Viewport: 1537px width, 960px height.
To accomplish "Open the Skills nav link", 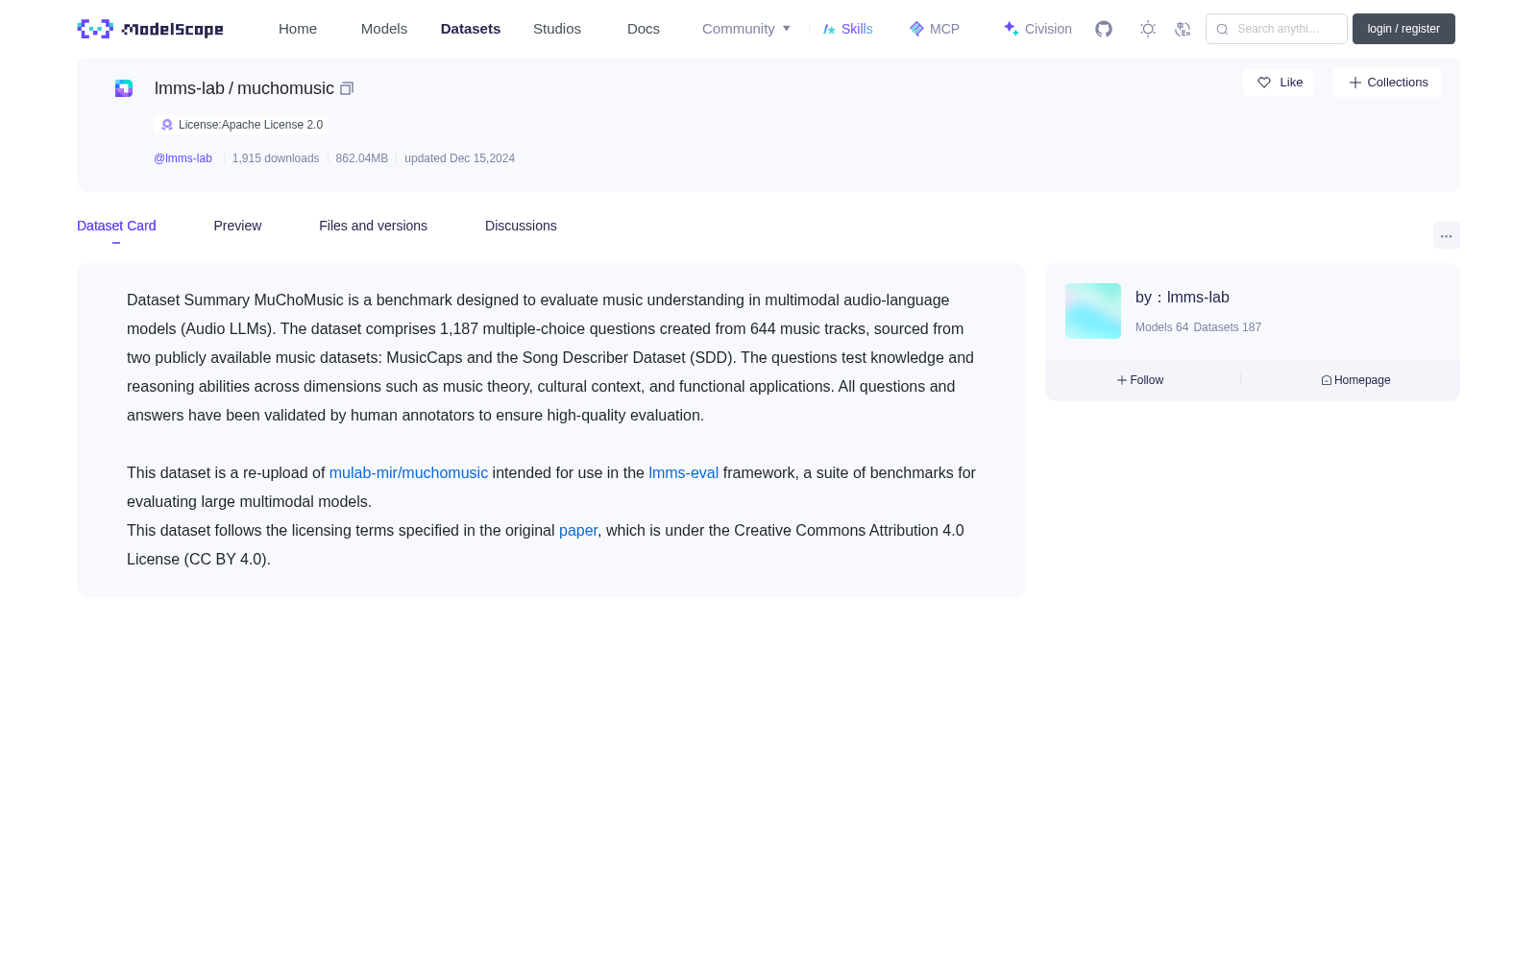I will click(847, 29).
